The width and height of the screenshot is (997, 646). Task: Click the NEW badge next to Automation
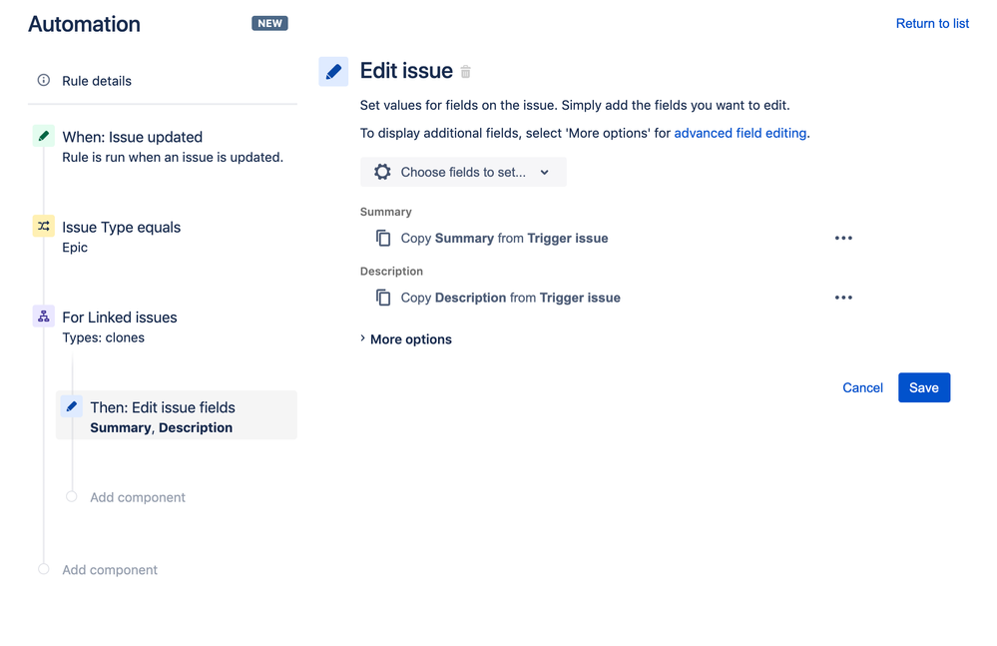[x=269, y=24]
